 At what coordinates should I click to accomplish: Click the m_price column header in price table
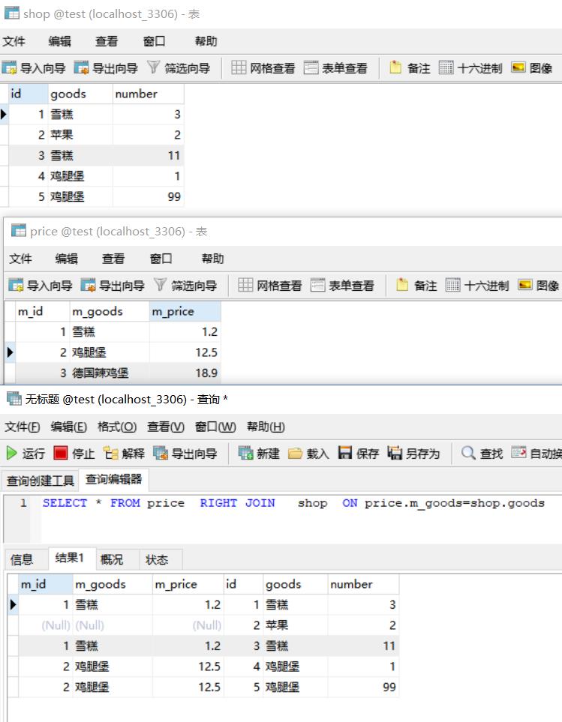click(173, 311)
